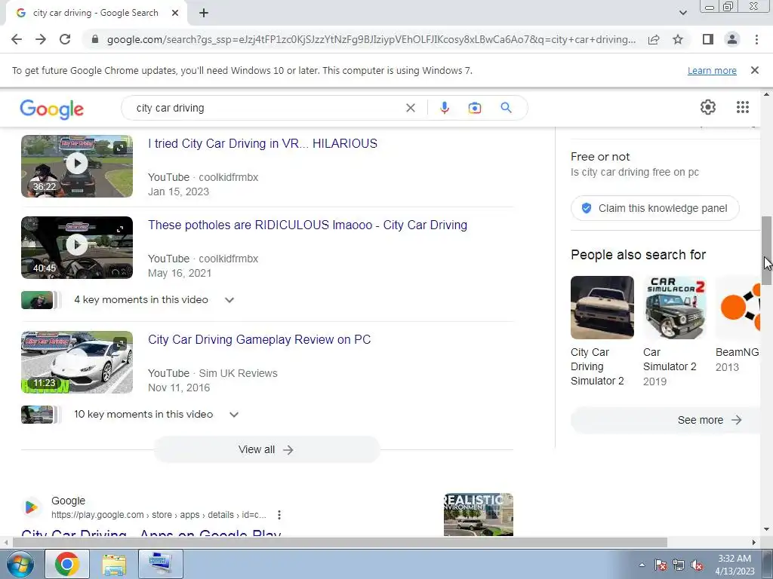This screenshot has width=773, height=579.
Task: Open 'I tried City Car Driving in VR' link
Action: click(263, 143)
